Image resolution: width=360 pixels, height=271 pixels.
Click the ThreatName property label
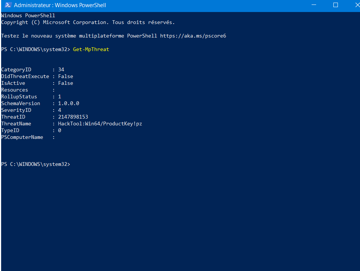[x=16, y=123]
